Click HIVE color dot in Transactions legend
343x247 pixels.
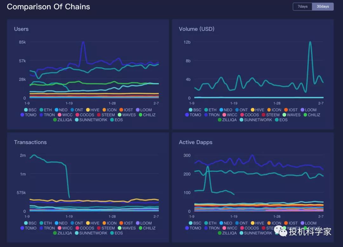(x=88, y=223)
